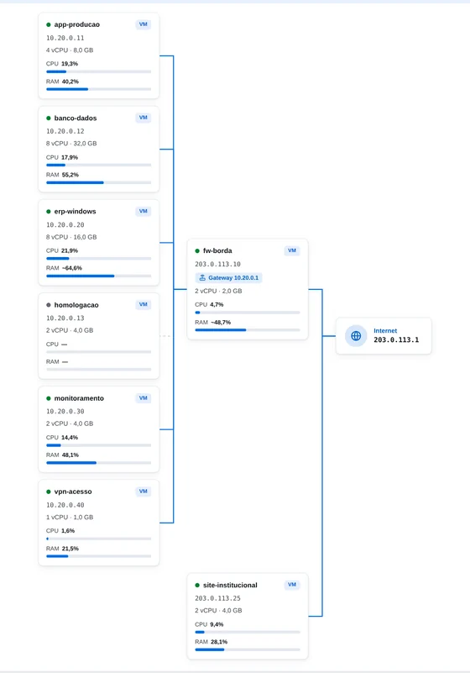Click the green status dot of monitoramento
The image size is (470, 673).
[x=49, y=398]
